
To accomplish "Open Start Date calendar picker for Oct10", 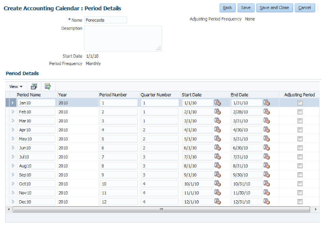I will click(217, 183).
